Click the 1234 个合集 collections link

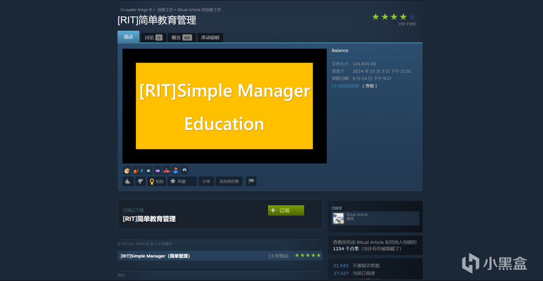346,249
